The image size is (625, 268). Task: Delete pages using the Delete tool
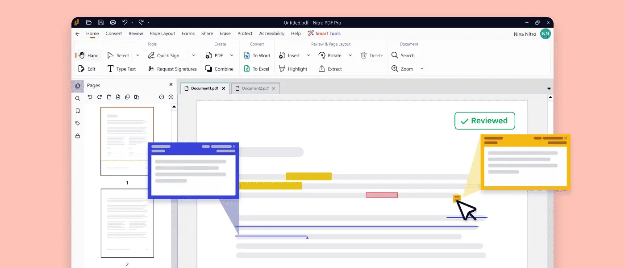point(372,55)
